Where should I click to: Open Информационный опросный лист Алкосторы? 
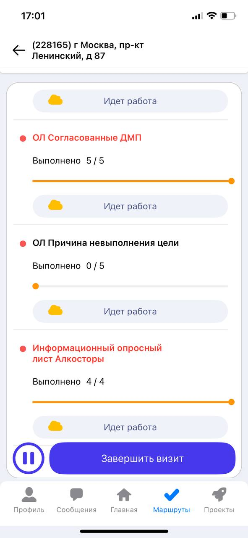(97, 353)
